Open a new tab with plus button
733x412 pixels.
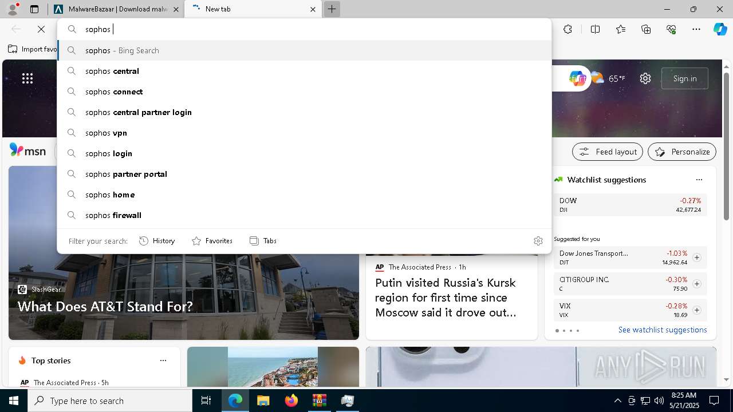pyautogui.click(x=332, y=9)
